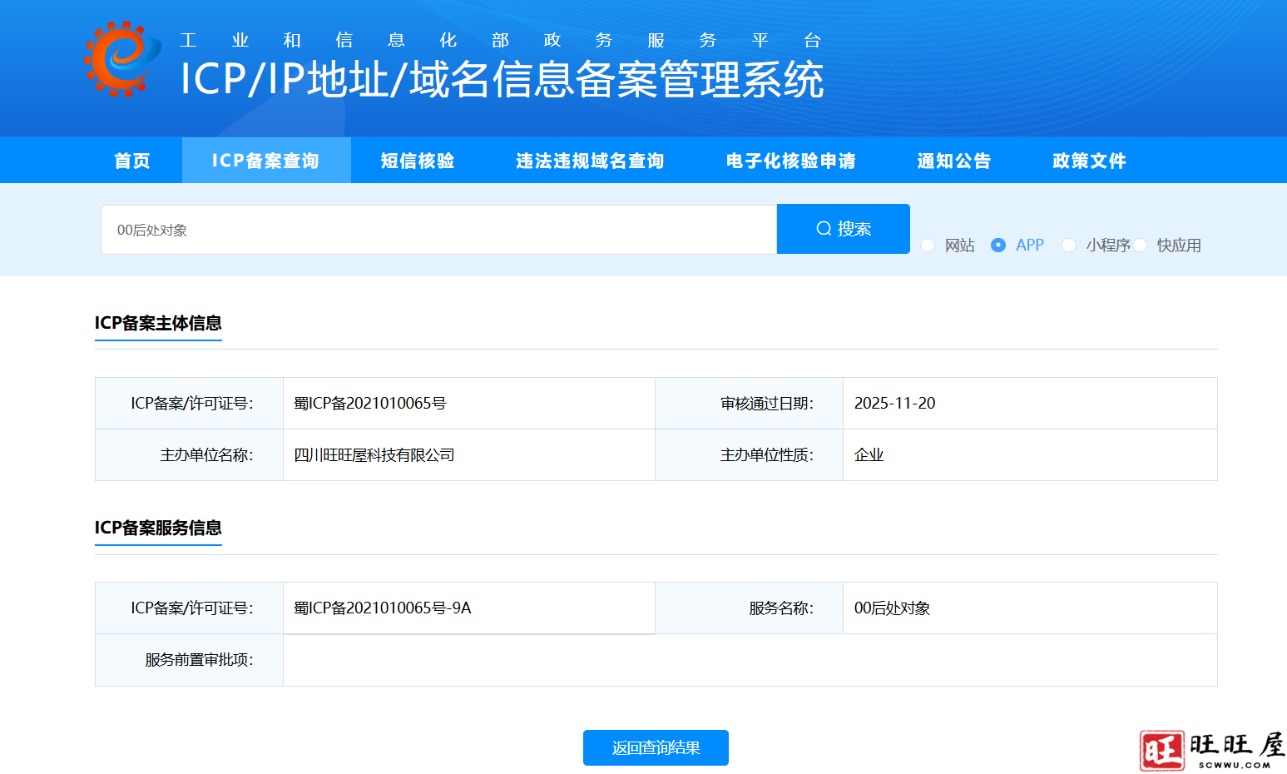Click the search magnifier icon

(824, 228)
